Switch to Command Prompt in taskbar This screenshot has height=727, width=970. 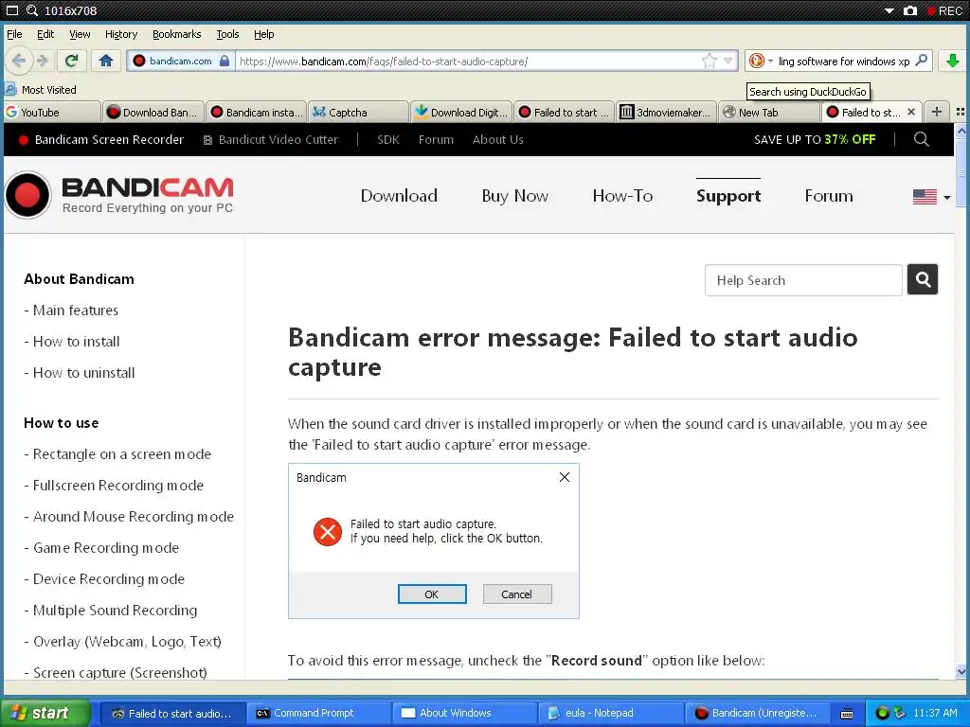318,713
